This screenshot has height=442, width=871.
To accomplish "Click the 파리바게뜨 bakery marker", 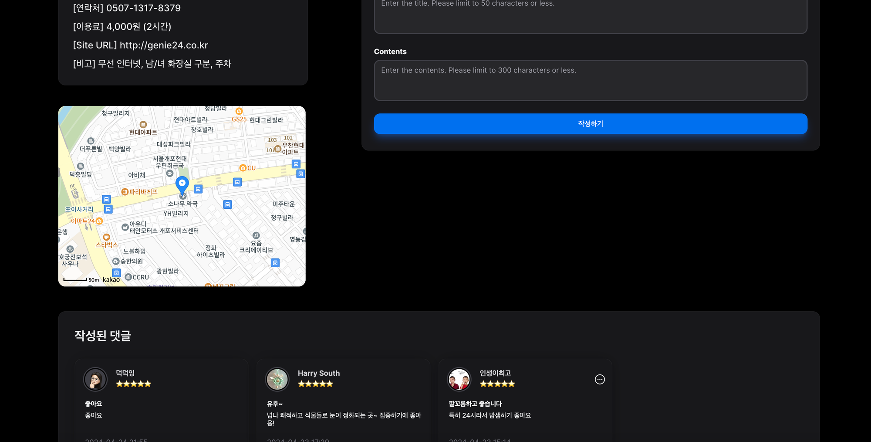I will tap(125, 192).
